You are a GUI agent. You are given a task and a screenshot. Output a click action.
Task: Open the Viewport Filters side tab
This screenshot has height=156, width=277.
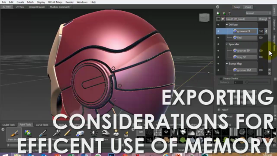(x=274, y=43)
